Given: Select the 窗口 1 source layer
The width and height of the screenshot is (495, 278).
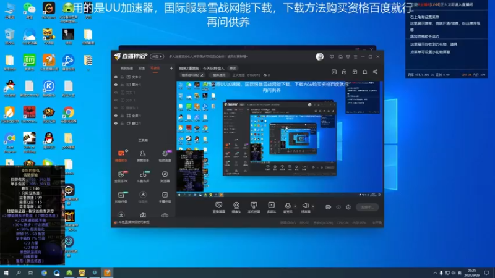Looking at the screenshot, I should coord(136,124).
